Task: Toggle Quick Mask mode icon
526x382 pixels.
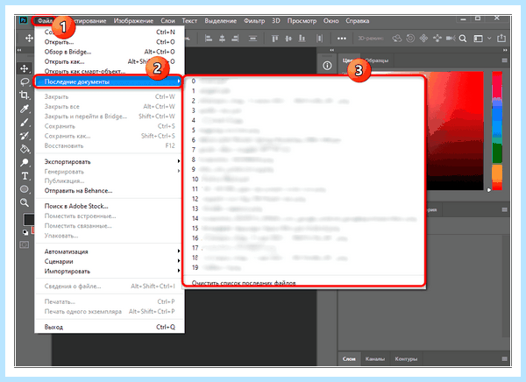Action: tap(25, 244)
